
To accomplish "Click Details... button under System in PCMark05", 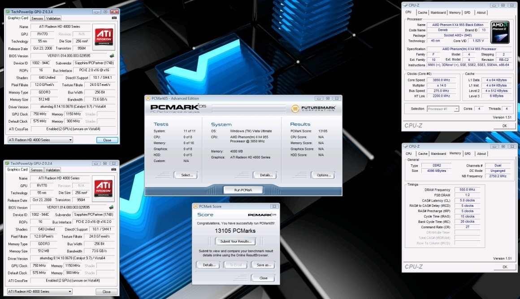I will click(x=266, y=175).
